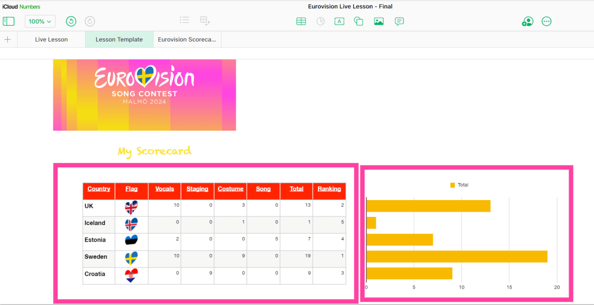Open the More options ellipsis menu
594x305 pixels.
coord(546,21)
